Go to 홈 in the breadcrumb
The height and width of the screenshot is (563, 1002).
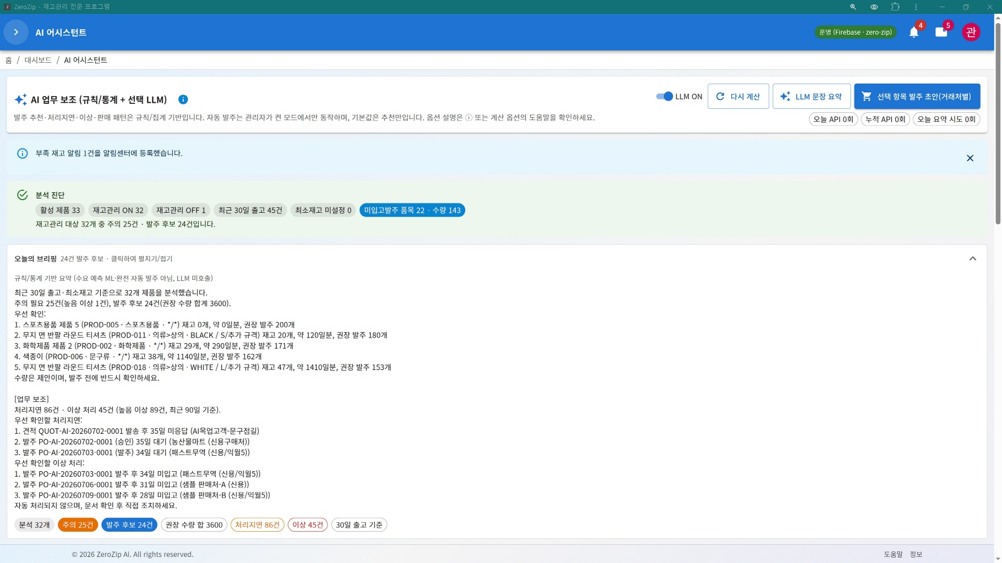pyautogui.click(x=8, y=60)
